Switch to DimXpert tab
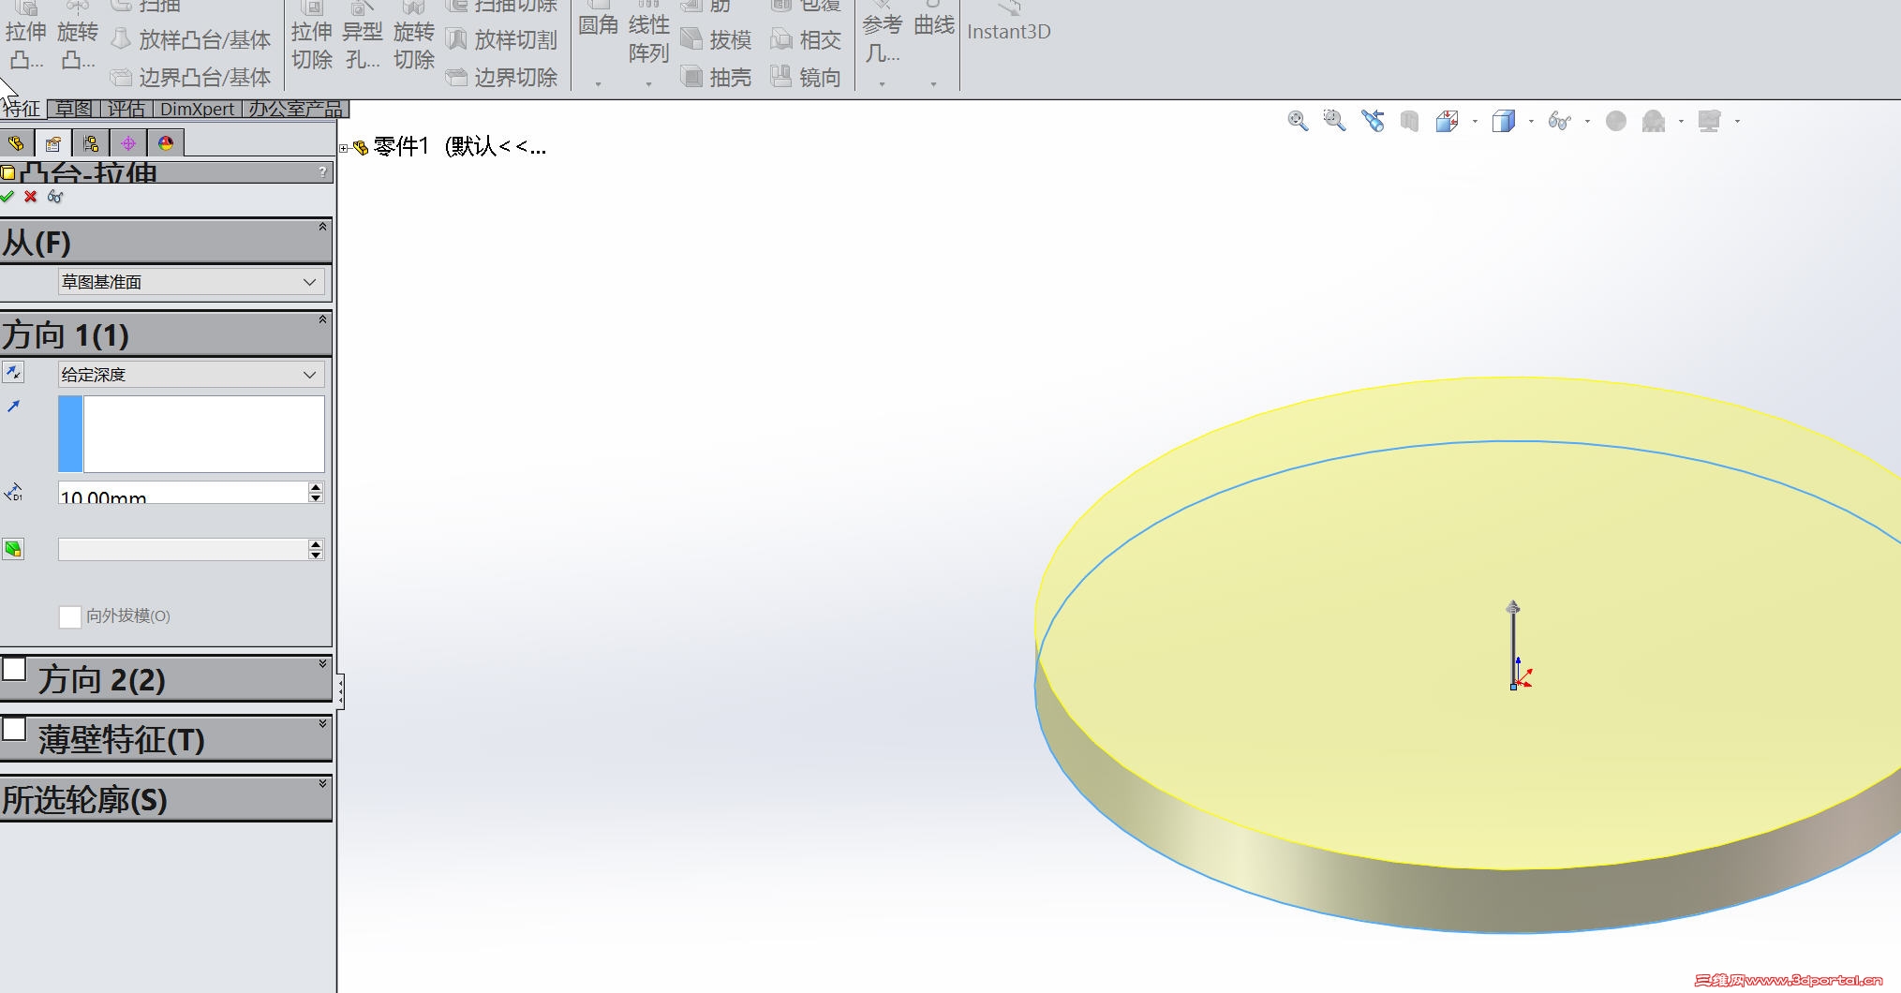Image resolution: width=1901 pixels, height=993 pixels. click(x=197, y=109)
